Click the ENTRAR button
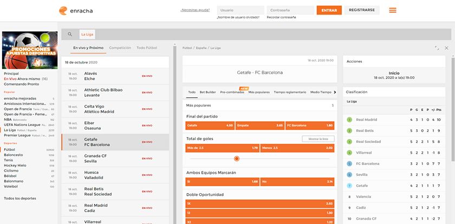 coord(329,10)
